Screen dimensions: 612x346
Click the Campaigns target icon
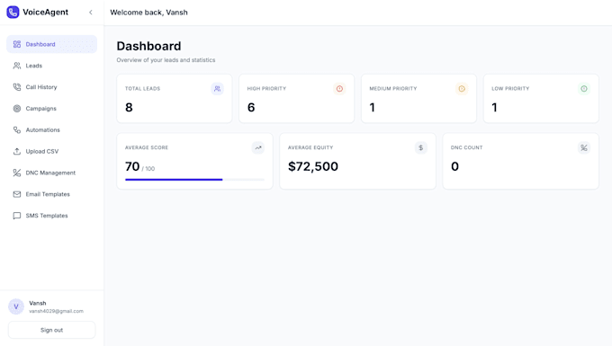point(17,109)
